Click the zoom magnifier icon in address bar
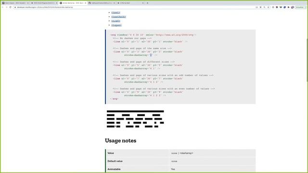Screen dimensions: 308x173 [264, 7]
